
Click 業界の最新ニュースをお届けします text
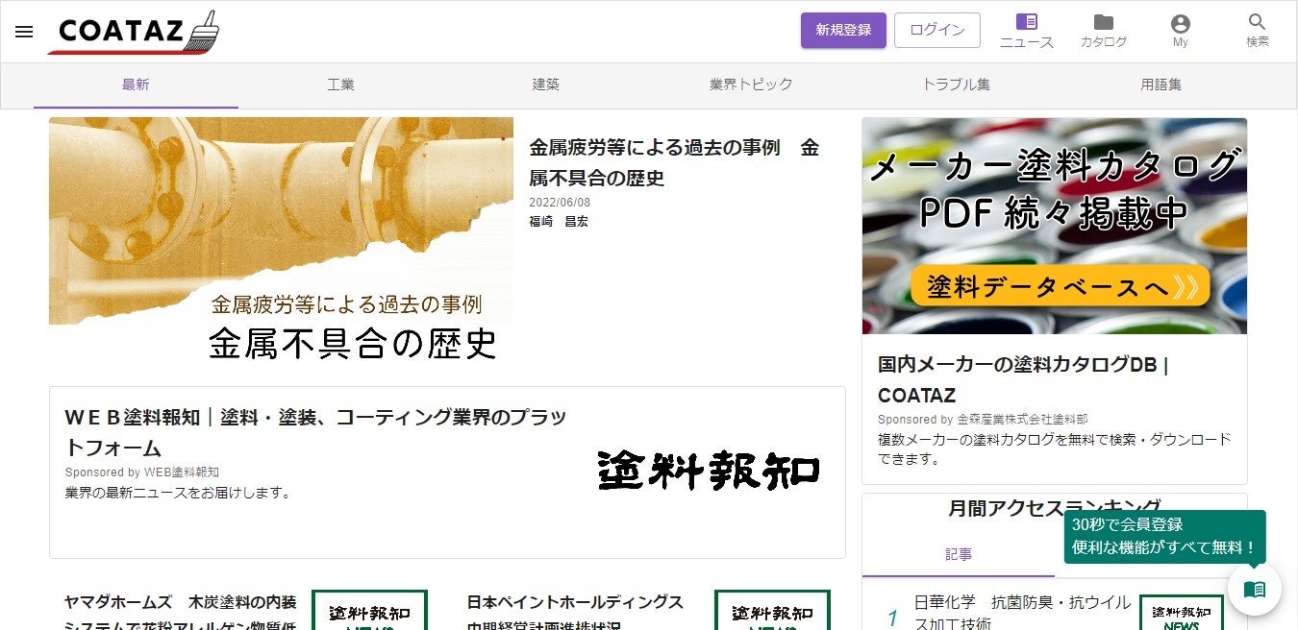tap(178, 493)
